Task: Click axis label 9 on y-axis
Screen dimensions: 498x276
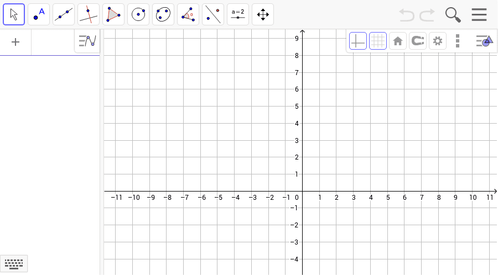Action: pos(297,39)
